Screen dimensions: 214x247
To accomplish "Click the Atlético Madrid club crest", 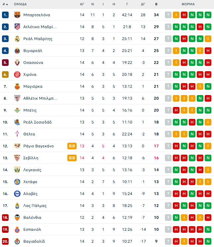I will [17, 27].
